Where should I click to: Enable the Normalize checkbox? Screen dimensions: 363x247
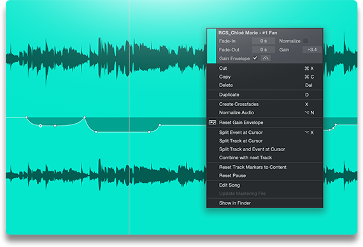[x=306, y=41]
